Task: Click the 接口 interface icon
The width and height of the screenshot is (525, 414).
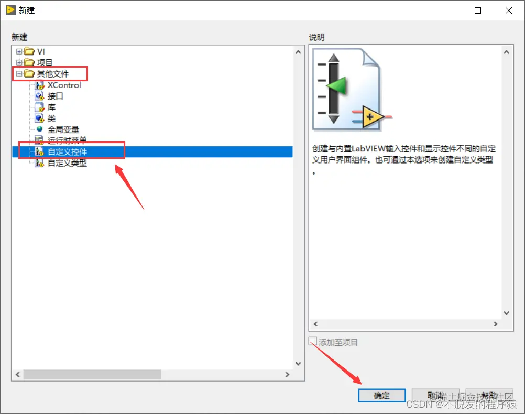Action: [39, 96]
